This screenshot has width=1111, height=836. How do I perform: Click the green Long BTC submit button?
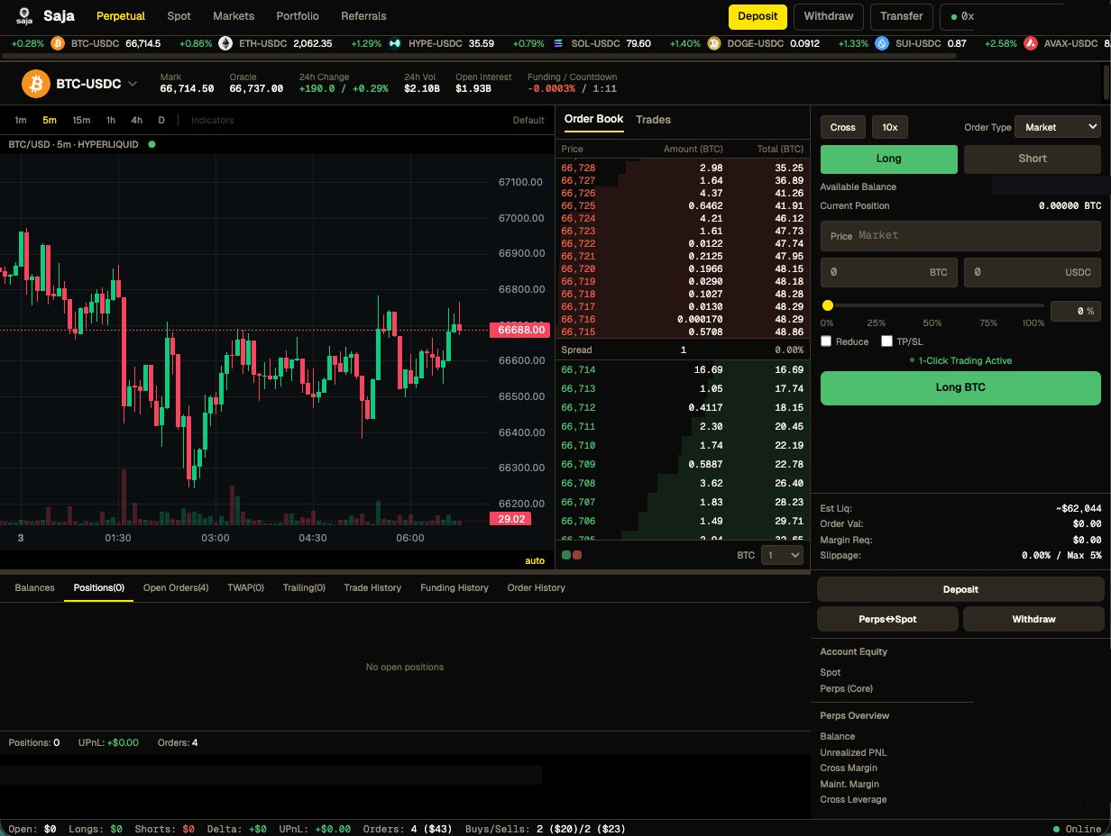(x=960, y=387)
